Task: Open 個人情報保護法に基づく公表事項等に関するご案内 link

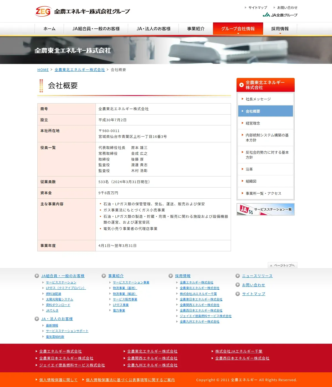Action: 130,380
